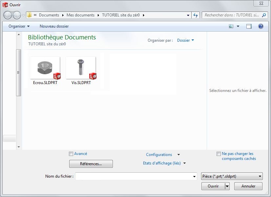
Task: Expand Etats d'affichage (liés) dropdown
Action: pyautogui.click(x=184, y=163)
